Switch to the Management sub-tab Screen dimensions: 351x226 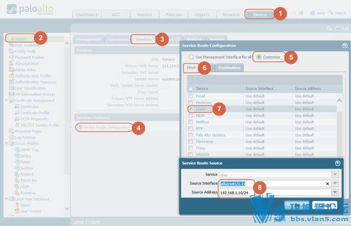point(89,39)
